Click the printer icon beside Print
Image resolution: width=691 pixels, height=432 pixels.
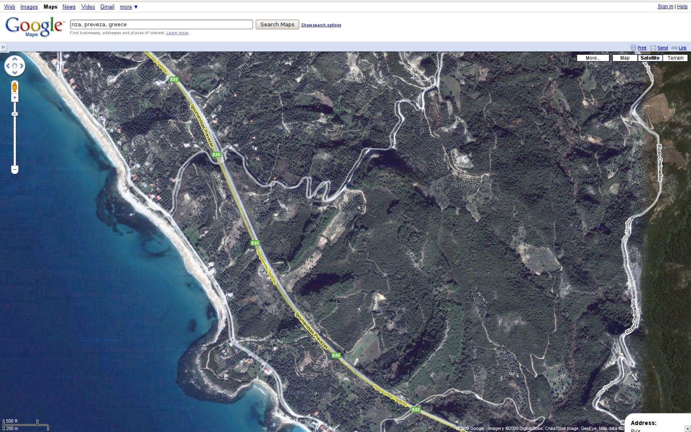pyautogui.click(x=633, y=48)
